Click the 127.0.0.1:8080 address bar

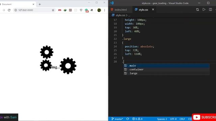[x=34, y=10]
